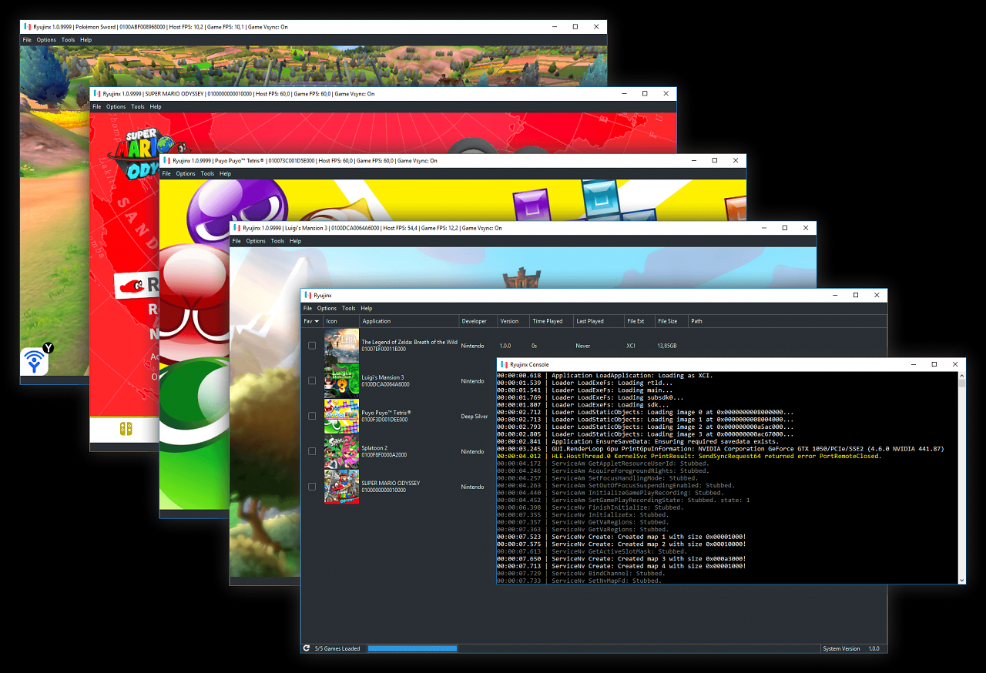Click the Puyo Puyo Tetris cover icon
The width and height of the screenshot is (986, 673).
(341, 416)
